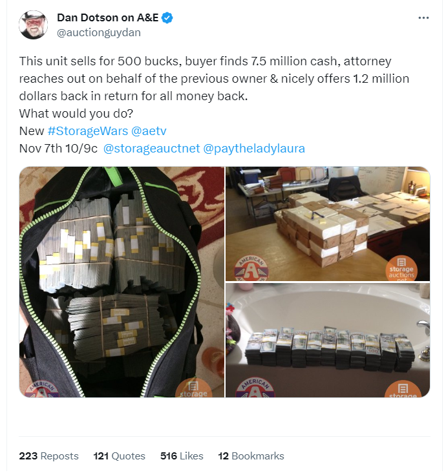Click the blue verified badge

tap(167, 18)
